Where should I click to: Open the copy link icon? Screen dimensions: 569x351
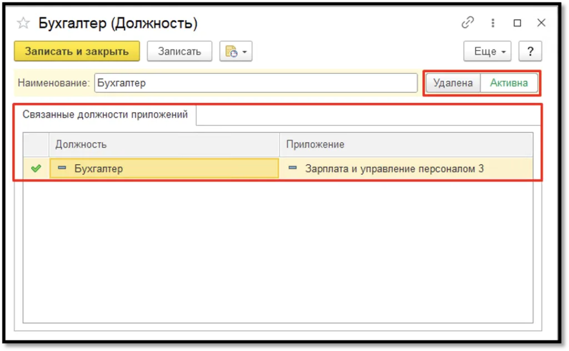(467, 23)
